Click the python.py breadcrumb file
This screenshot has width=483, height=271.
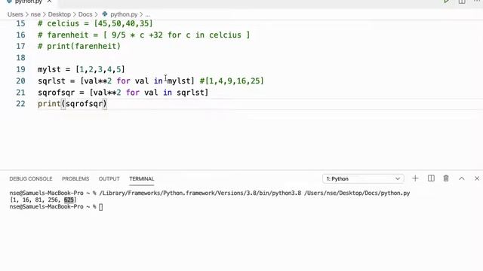[x=124, y=14]
